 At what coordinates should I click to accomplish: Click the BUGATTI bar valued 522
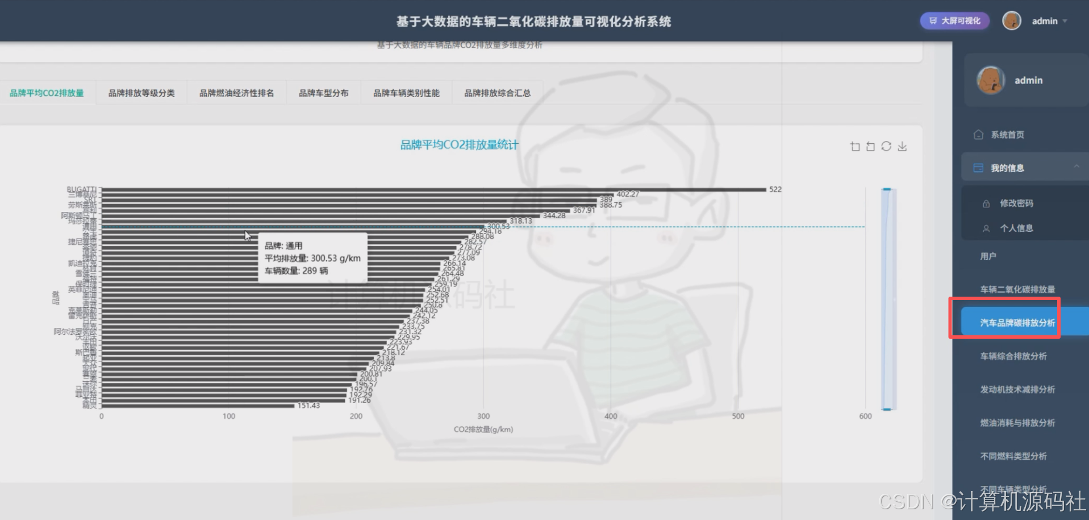point(434,189)
